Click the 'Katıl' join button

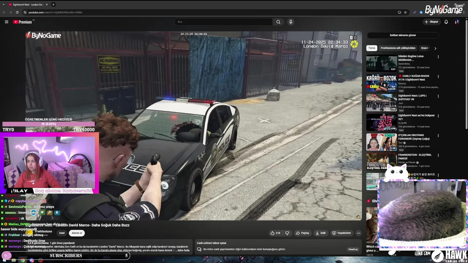(x=62, y=233)
